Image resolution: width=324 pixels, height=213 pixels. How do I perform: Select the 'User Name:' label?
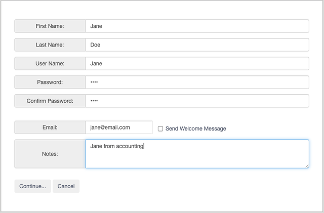(50, 64)
